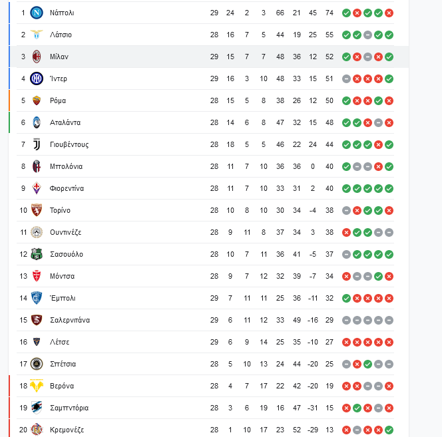The image size is (442, 437).
Task: Click Σαλερνιτάνα's middle draw form icon
Action: [367, 320]
